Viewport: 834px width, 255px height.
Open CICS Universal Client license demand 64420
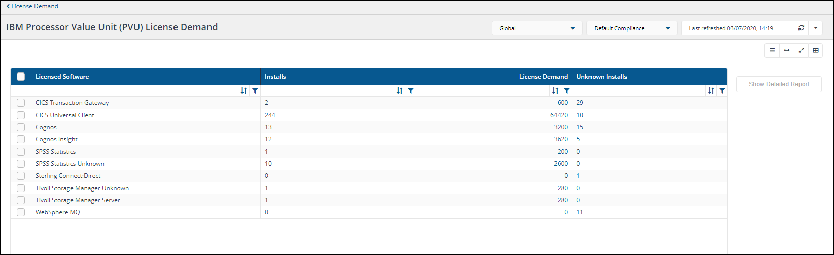(559, 115)
